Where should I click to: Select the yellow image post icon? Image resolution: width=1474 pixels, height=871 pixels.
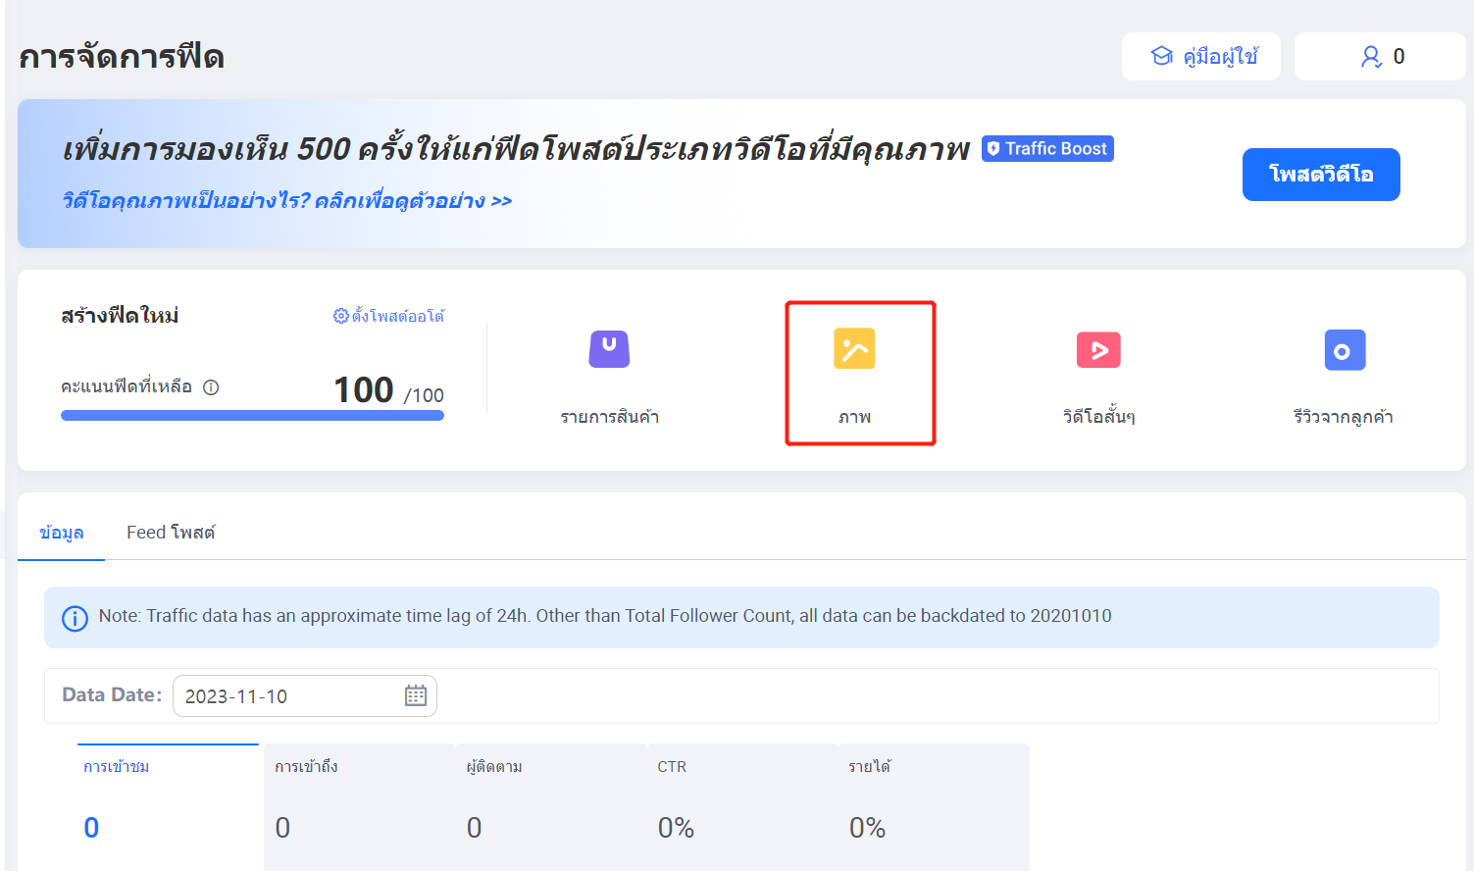coord(854,349)
